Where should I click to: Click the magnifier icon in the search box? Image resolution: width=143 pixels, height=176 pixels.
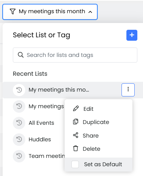21,55
